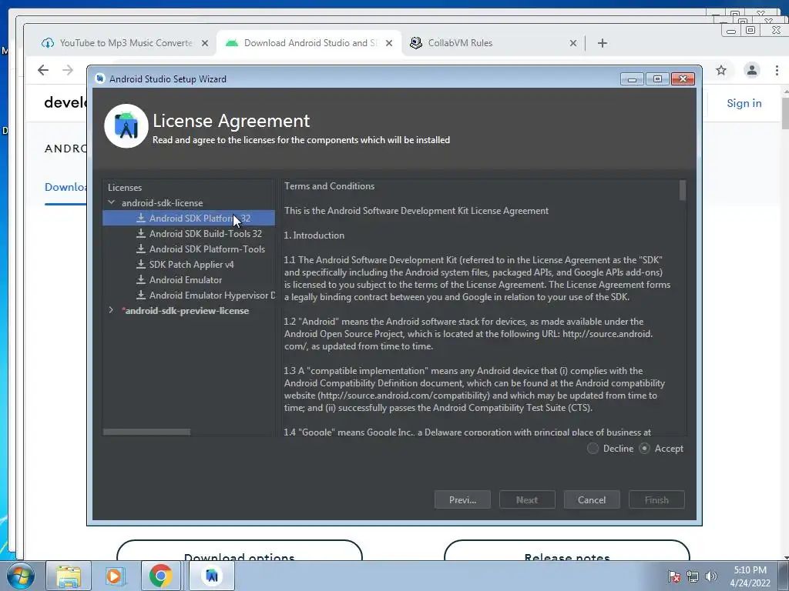Switch to Download Android Studio Chrome tab
Screen dimensions: 789x591
[310, 43]
